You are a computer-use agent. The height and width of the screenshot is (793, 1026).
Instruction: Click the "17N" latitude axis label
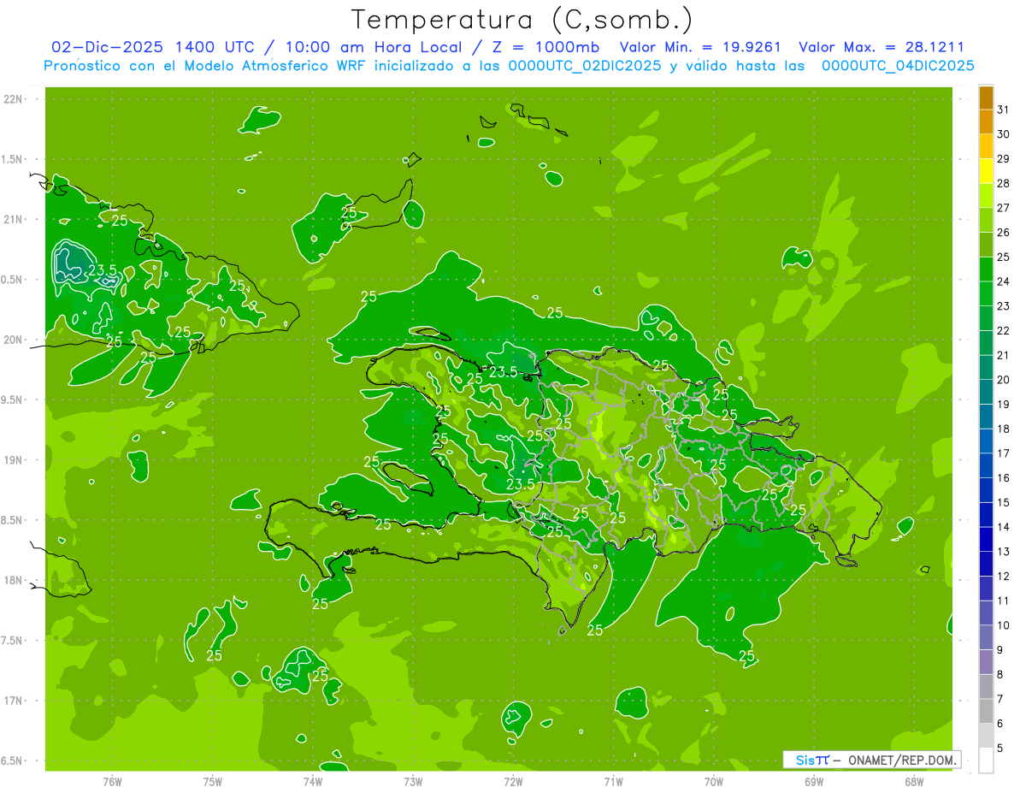(14, 701)
